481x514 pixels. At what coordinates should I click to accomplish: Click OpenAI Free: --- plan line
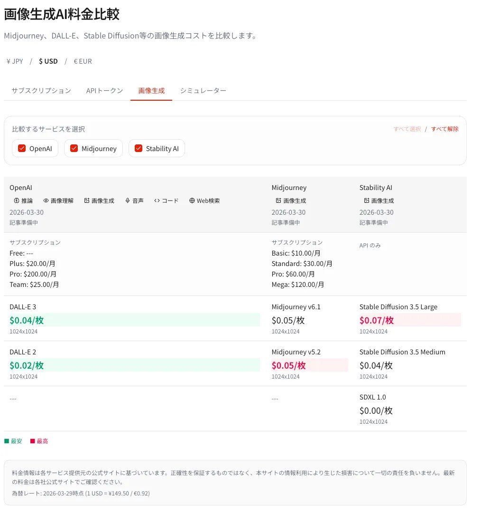tap(21, 253)
